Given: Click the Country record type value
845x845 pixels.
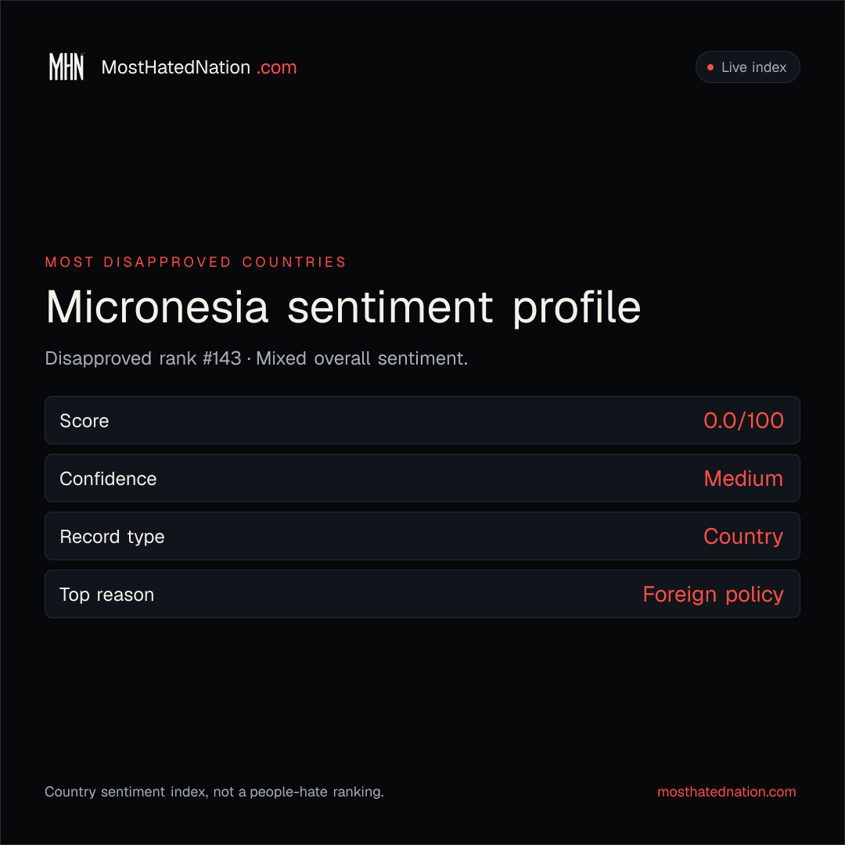Looking at the screenshot, I should (743, 536).
